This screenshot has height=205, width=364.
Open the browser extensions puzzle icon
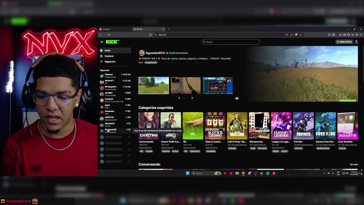329,35
